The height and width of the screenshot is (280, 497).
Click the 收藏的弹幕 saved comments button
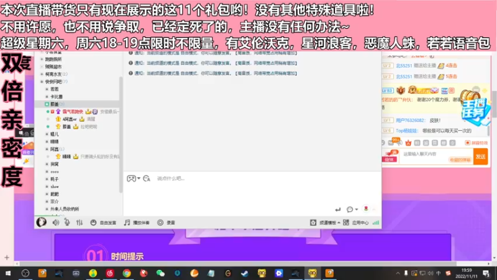pos(460,160)
